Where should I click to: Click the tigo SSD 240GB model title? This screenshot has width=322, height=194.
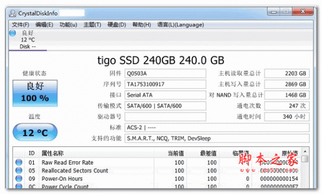[x=160, y=61]
